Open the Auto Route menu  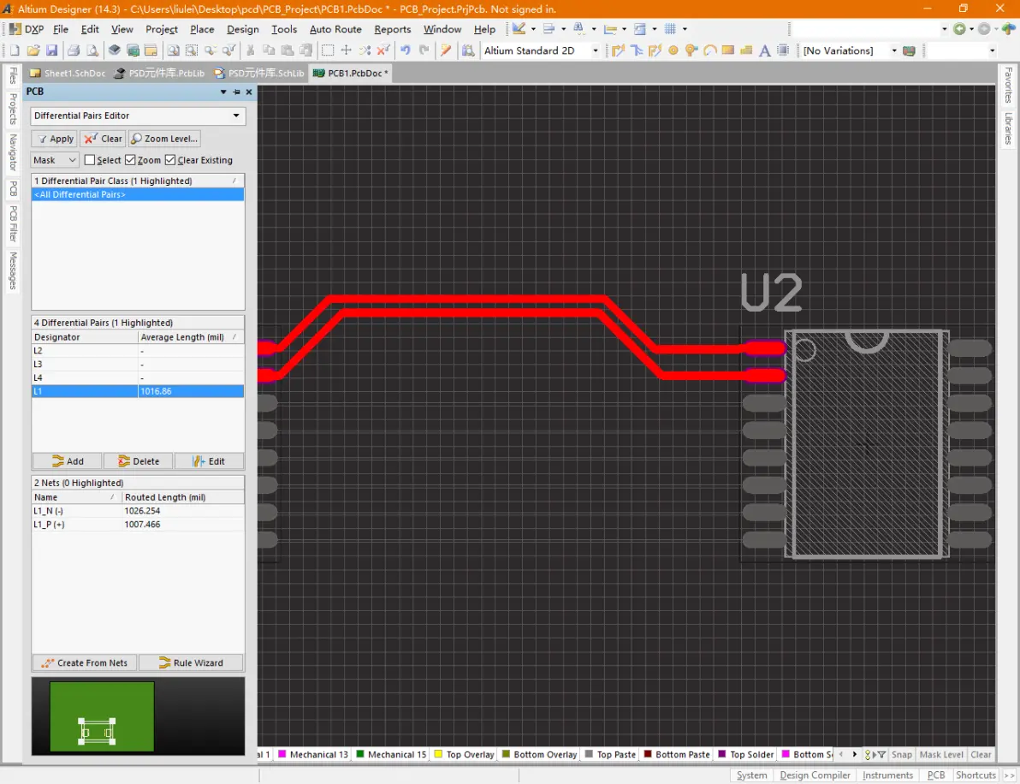tap(335, 29)
